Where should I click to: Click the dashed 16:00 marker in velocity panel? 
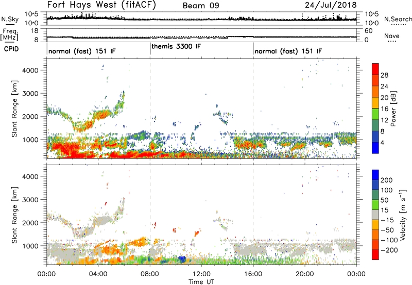[x=253, y=215]
